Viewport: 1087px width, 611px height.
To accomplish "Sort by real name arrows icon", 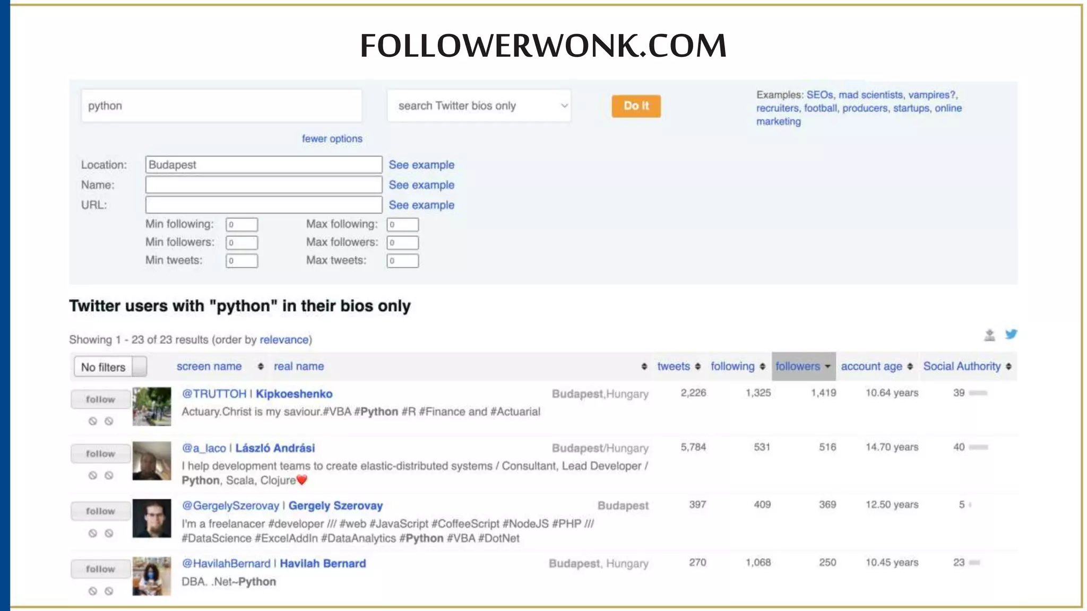I will (x=644, y=366).
